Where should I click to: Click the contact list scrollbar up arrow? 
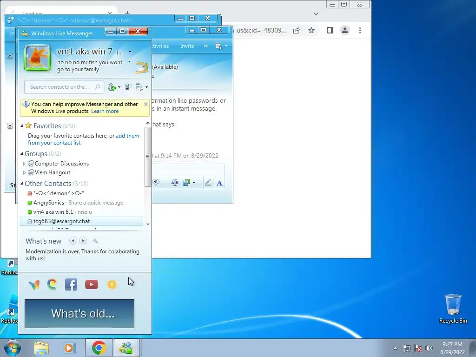tap(148, 123)
